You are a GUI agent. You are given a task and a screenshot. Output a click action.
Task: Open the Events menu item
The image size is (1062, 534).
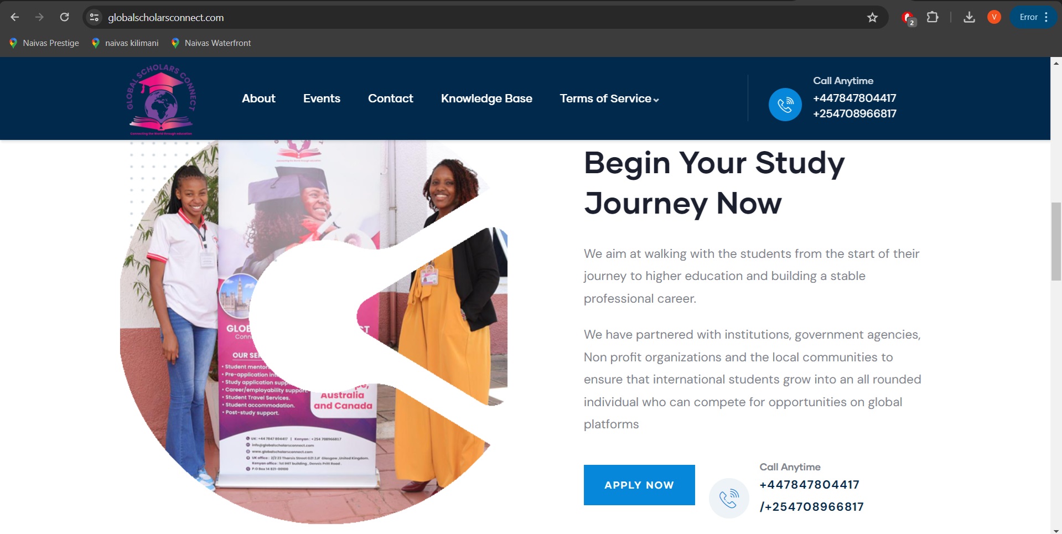point(322,98)
